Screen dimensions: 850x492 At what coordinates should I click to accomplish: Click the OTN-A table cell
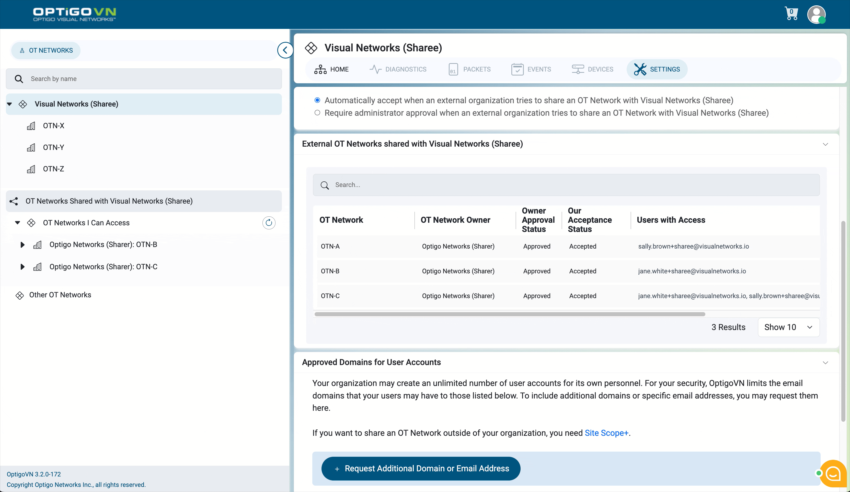[x=330, y=247]
